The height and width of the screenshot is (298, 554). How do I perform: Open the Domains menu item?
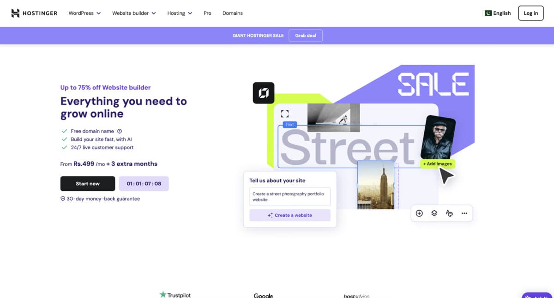[232, 13]
